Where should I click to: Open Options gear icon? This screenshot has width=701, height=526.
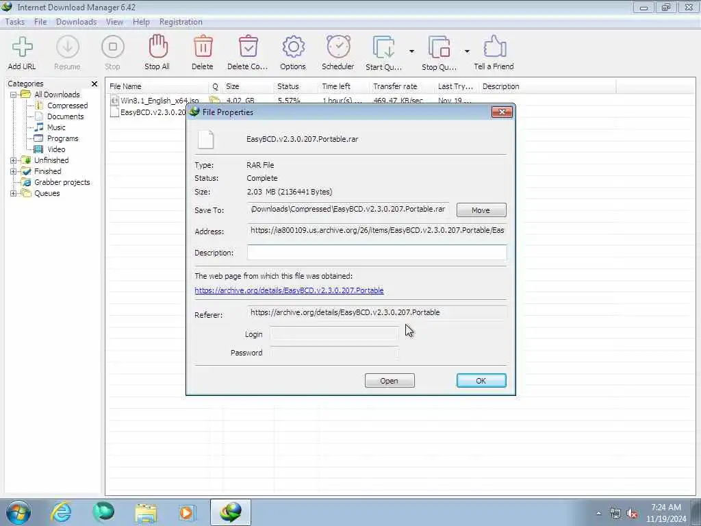point(293,47)
